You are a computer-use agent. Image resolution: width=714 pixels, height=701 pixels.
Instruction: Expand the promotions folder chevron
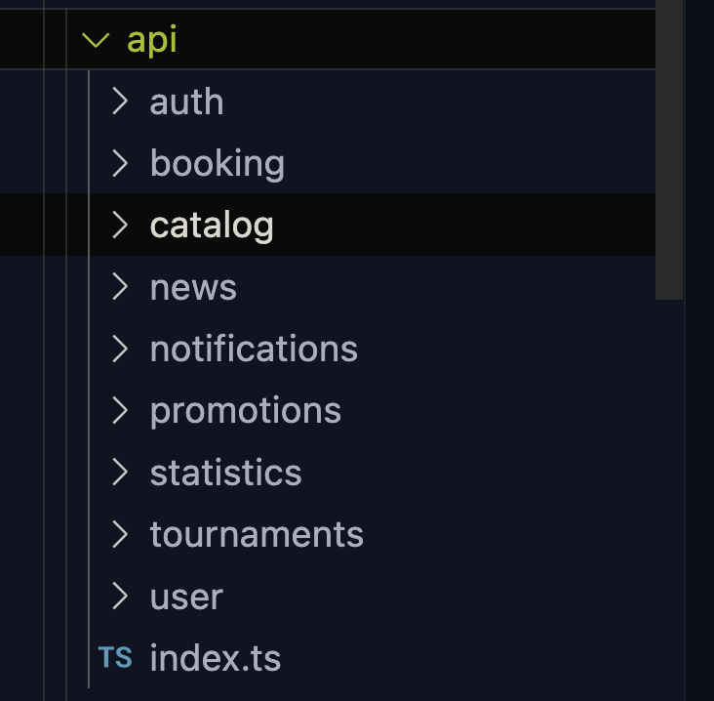click(120, 410)
